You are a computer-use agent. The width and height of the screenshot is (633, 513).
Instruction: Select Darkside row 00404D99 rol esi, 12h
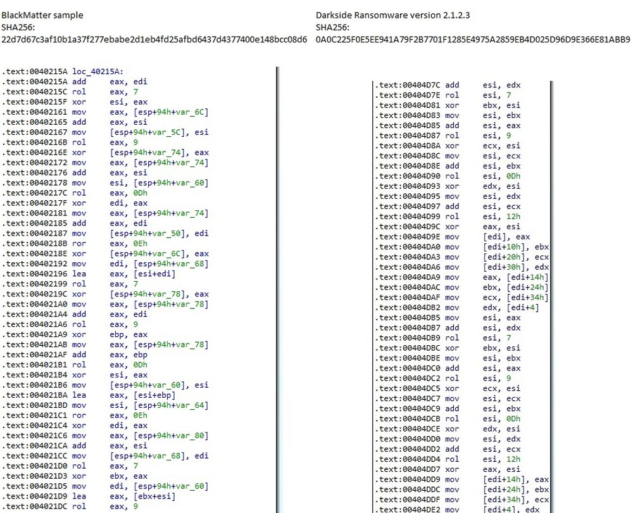(448, 216)
